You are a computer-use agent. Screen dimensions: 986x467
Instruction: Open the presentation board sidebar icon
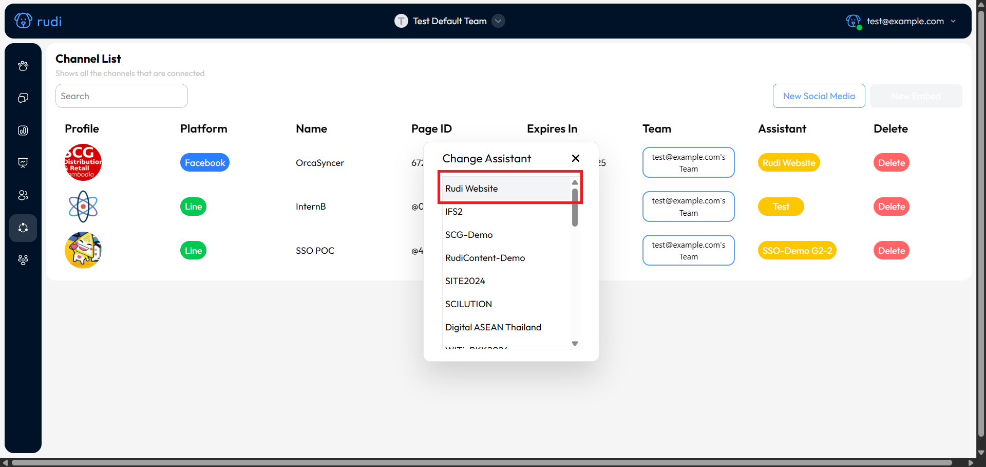tap(23, 163)
